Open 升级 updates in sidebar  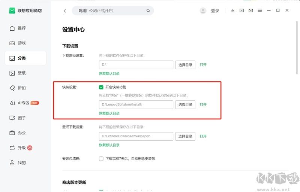[22, 148]
